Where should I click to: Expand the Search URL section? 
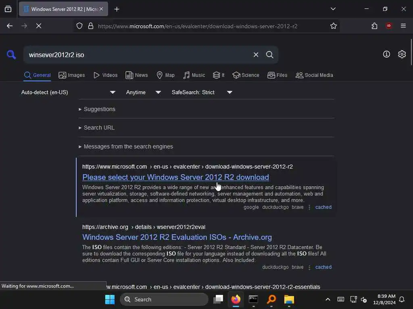96,128
